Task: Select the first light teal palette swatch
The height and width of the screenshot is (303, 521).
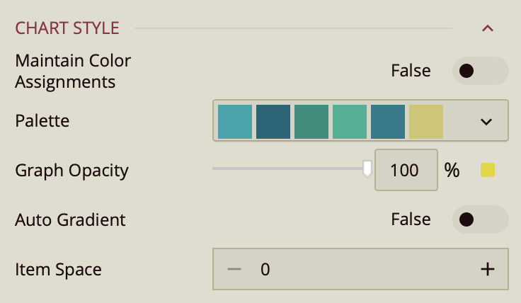Action: click(235, 121)
